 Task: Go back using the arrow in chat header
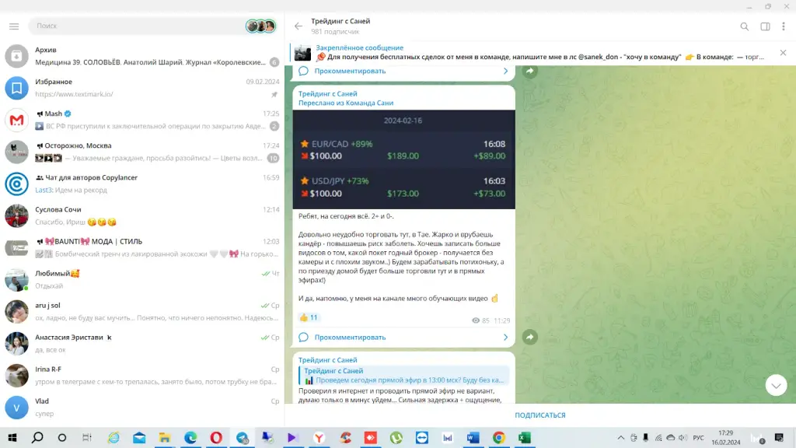[x=298, y=26]
